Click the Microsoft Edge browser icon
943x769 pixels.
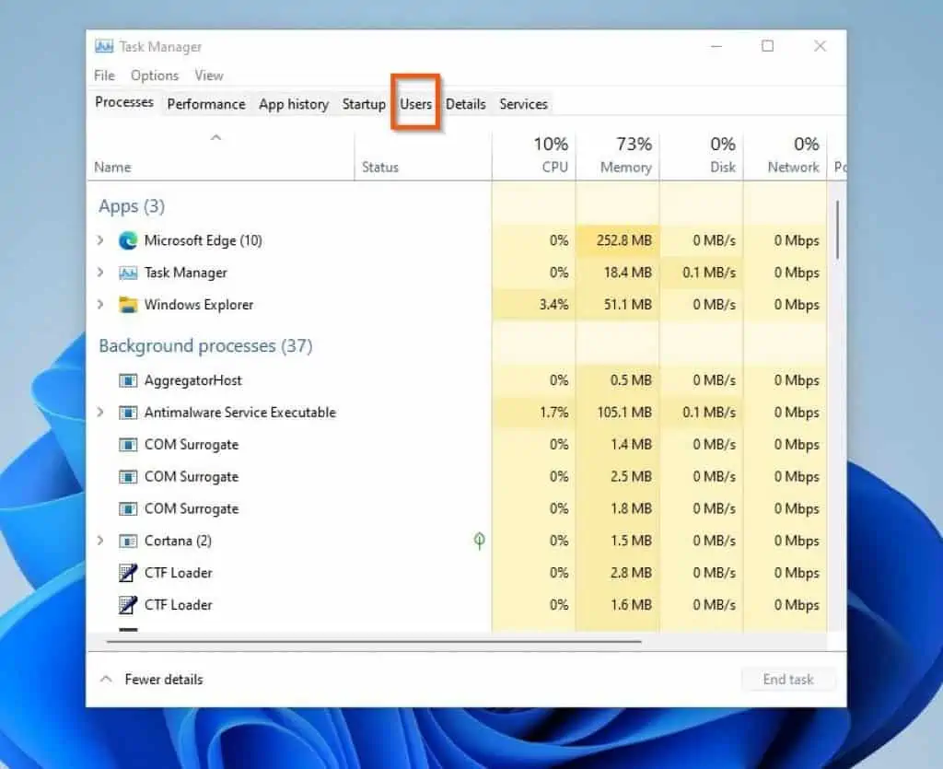coord(129,240)
